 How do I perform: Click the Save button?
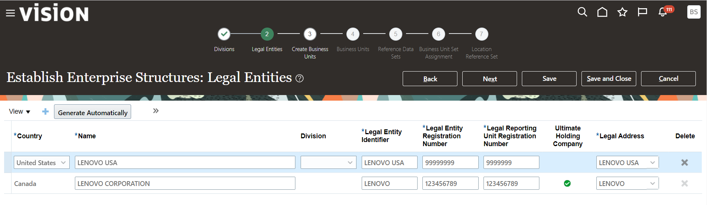549,79
